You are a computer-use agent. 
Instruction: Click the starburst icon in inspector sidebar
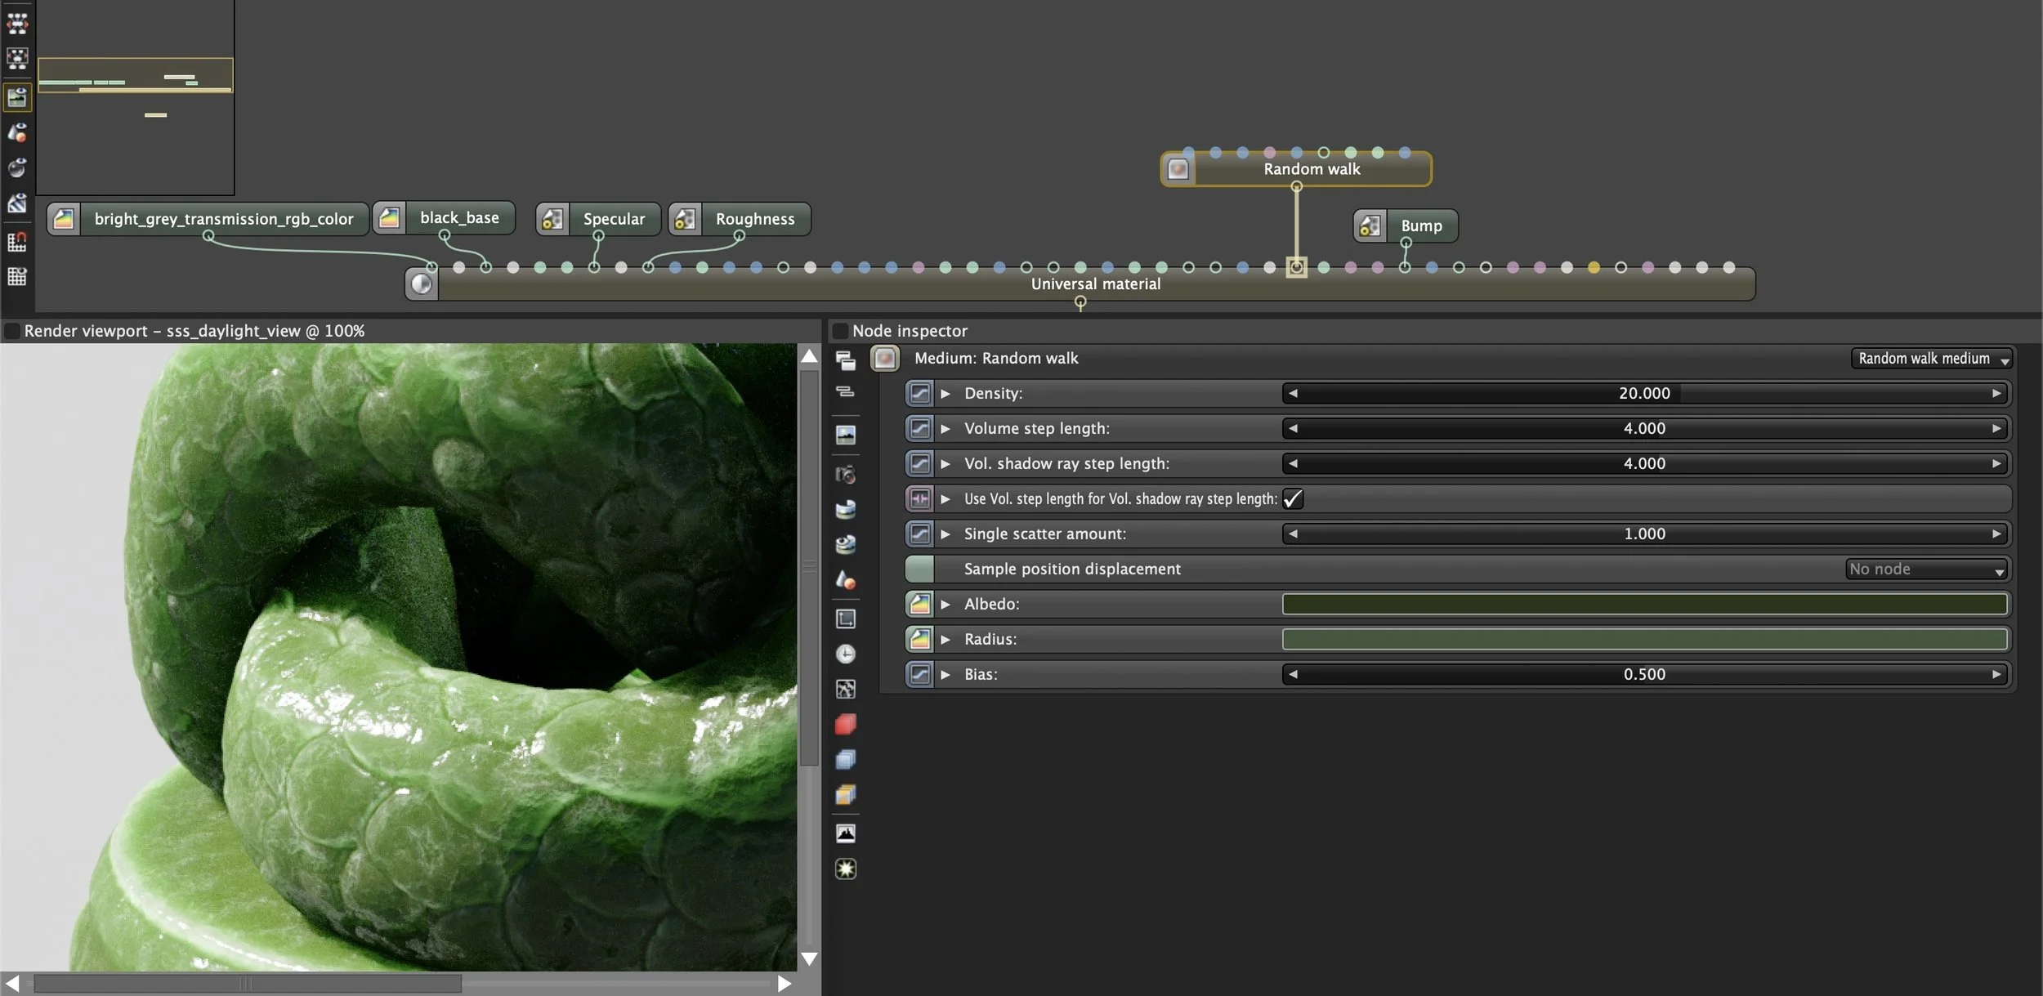click(x=845, y=869)
